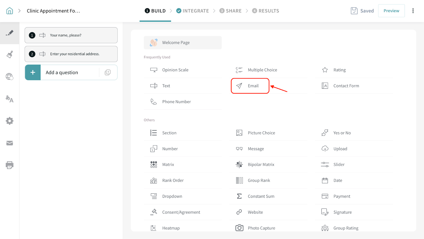Open the settings gear in the sidebar
The image size is (424, 239).
tap(10, 121)
